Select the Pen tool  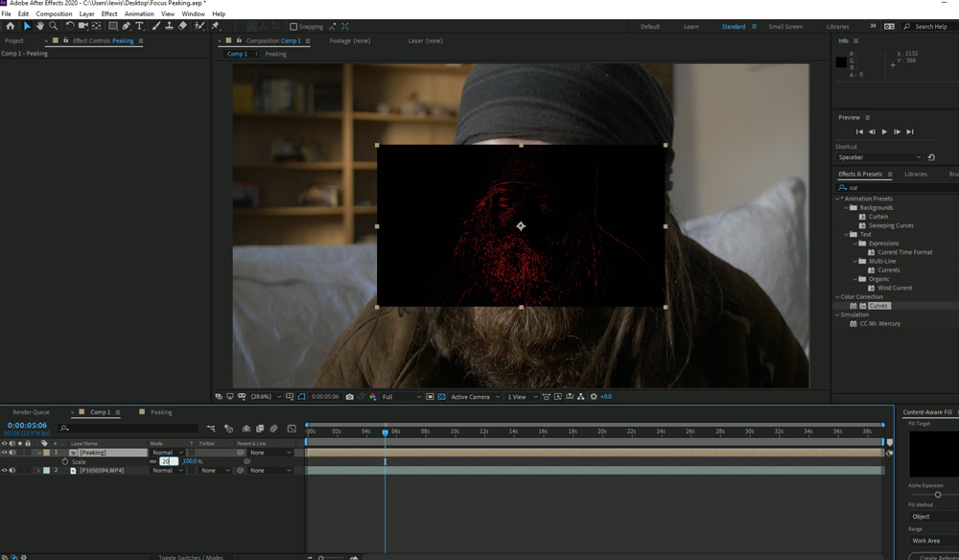[126, 26]
